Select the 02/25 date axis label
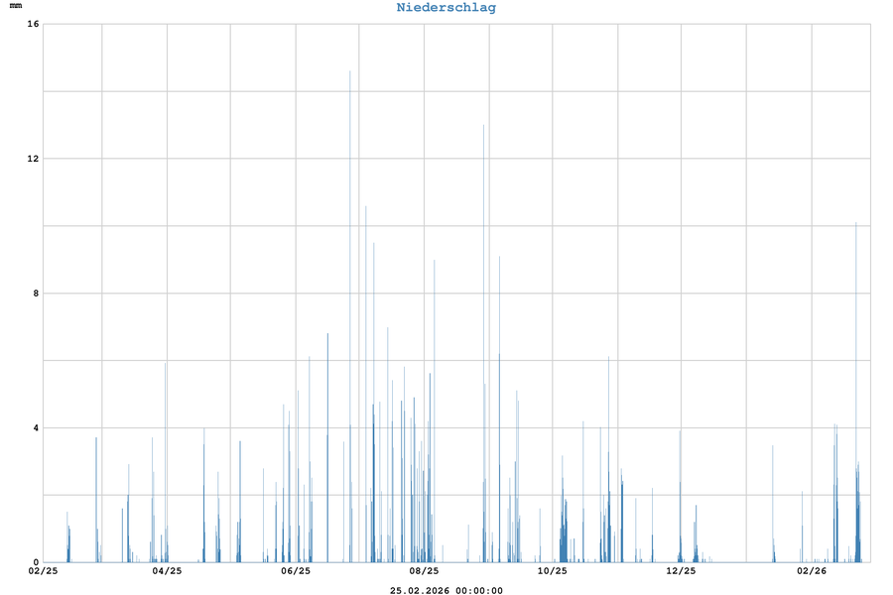 43,571
